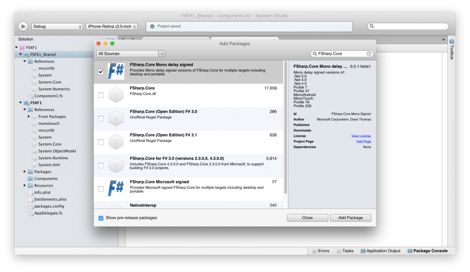Open the All Sources dropdown

point(131,54)
